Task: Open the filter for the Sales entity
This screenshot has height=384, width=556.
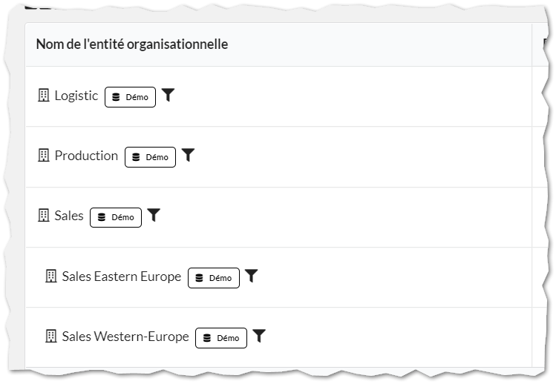Action: click(154, 215)
